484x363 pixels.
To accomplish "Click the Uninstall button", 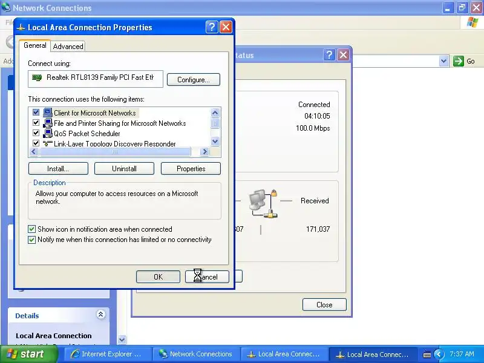I will click(x=124, y=169).
